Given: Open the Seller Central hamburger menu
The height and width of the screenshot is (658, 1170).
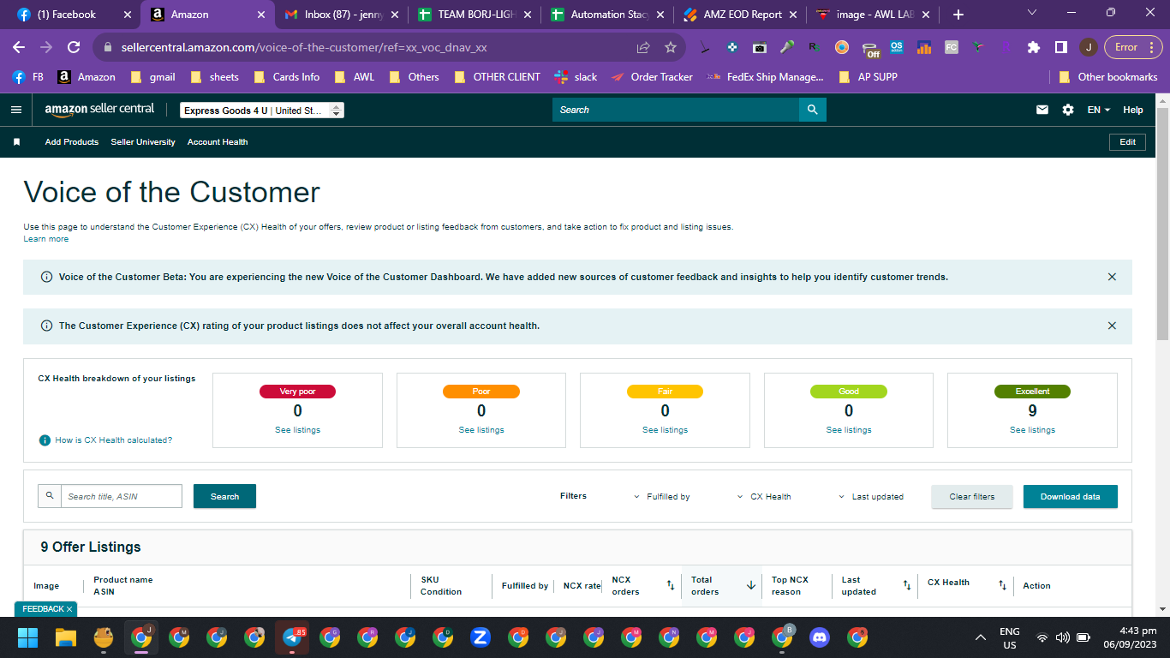Looking at the screenshot, I should coord(15,110).
